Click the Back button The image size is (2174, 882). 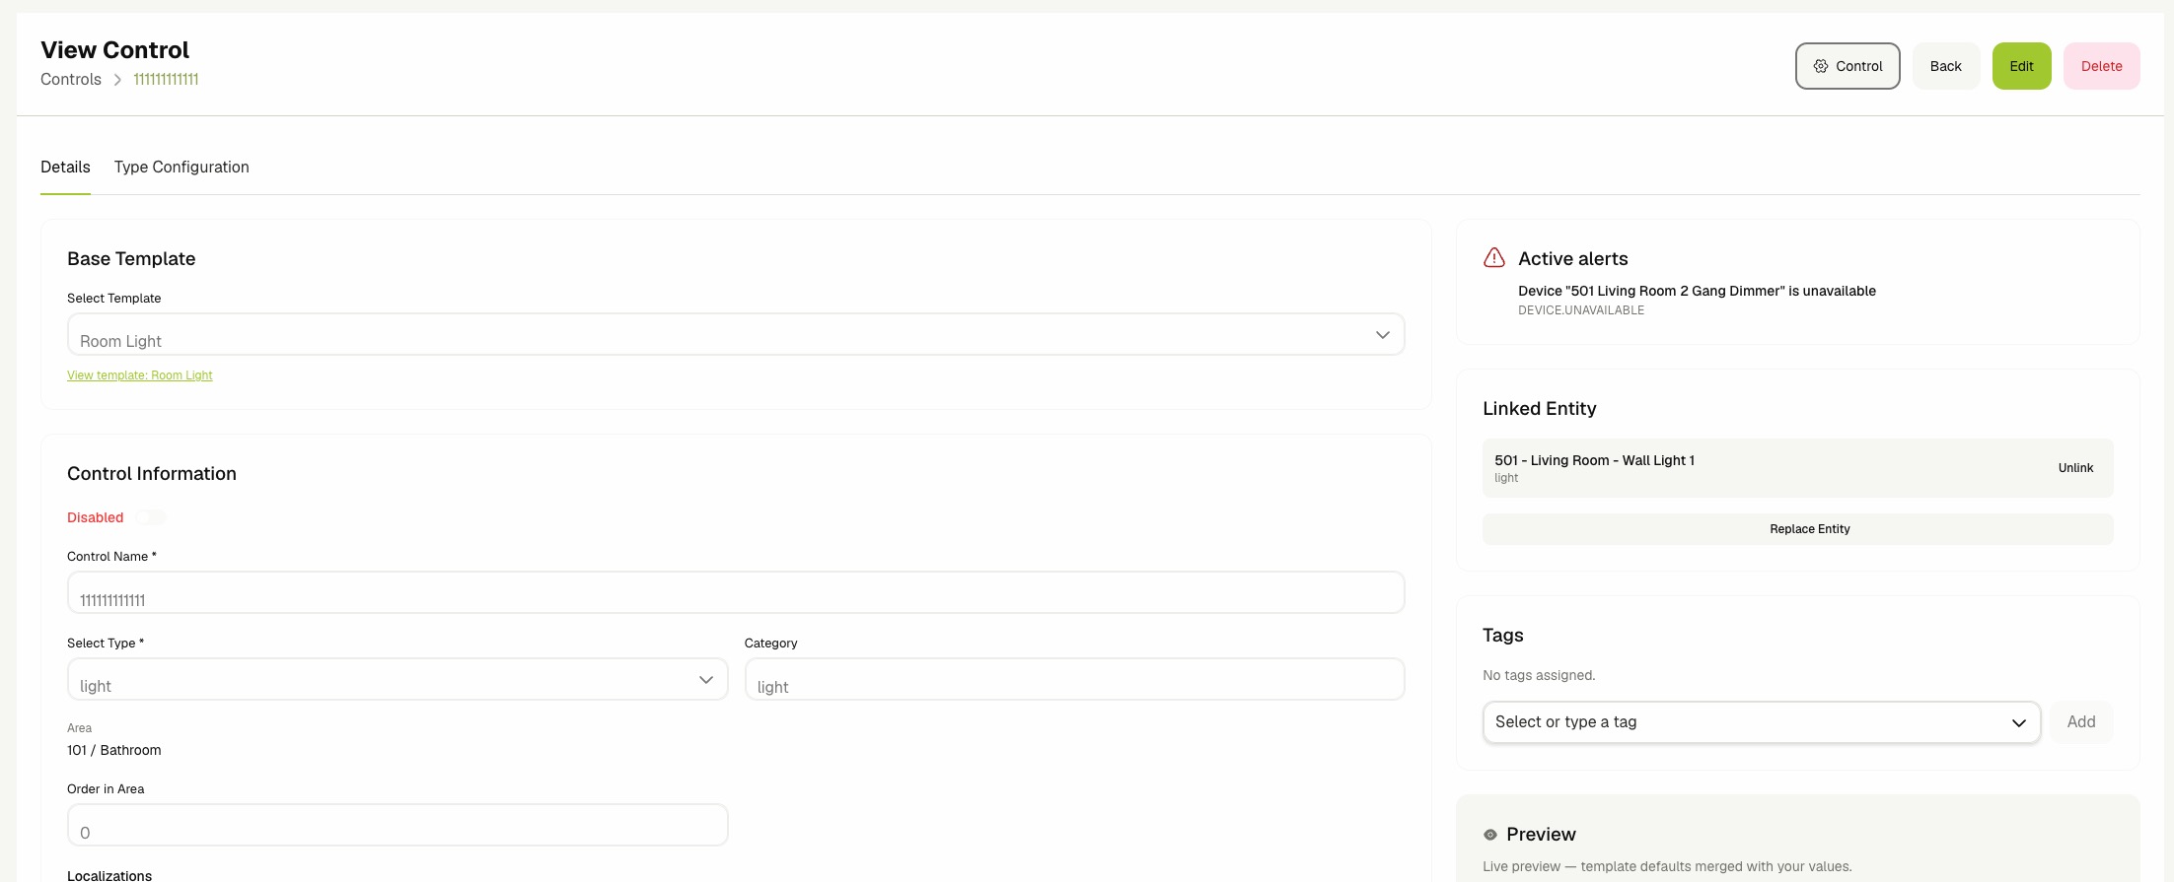tap(1945, 66)
